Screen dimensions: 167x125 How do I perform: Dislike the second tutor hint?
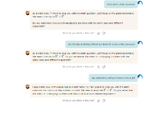click(x=104, y=67)
